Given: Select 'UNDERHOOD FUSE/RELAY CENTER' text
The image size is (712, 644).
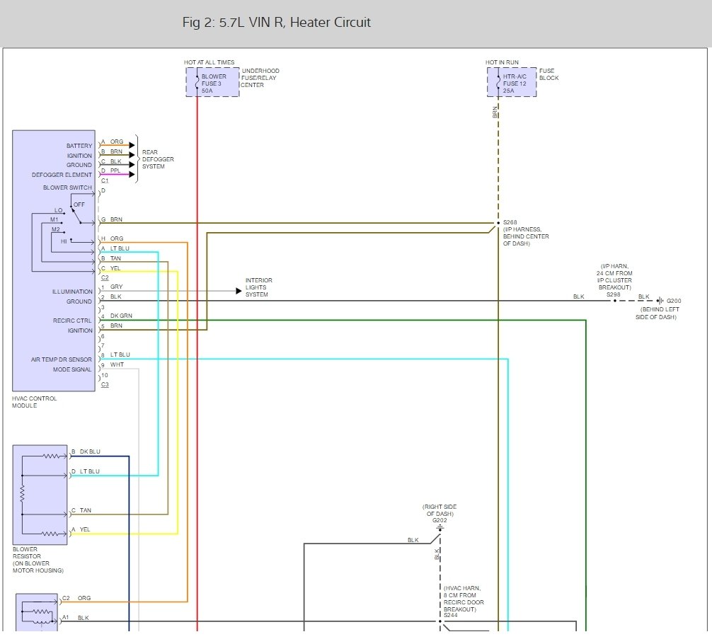Looking at the screenshot, I should point(260,78).
